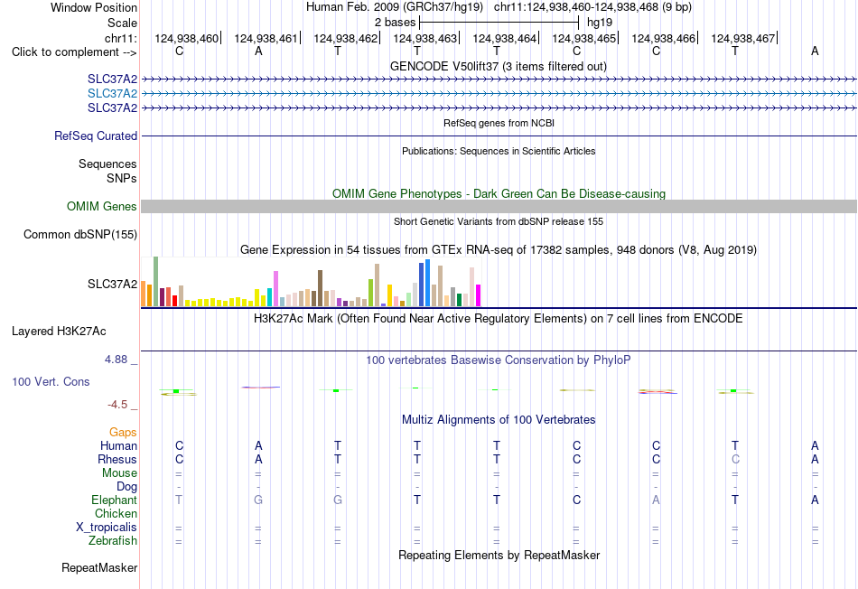Click position label 124,938,465
Image resolution: width=858 pixels, height=589 pixels.
pos(583,38)
